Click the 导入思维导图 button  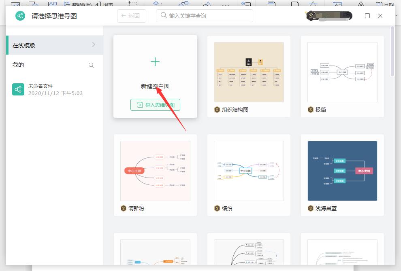click(x=155, y=104)
